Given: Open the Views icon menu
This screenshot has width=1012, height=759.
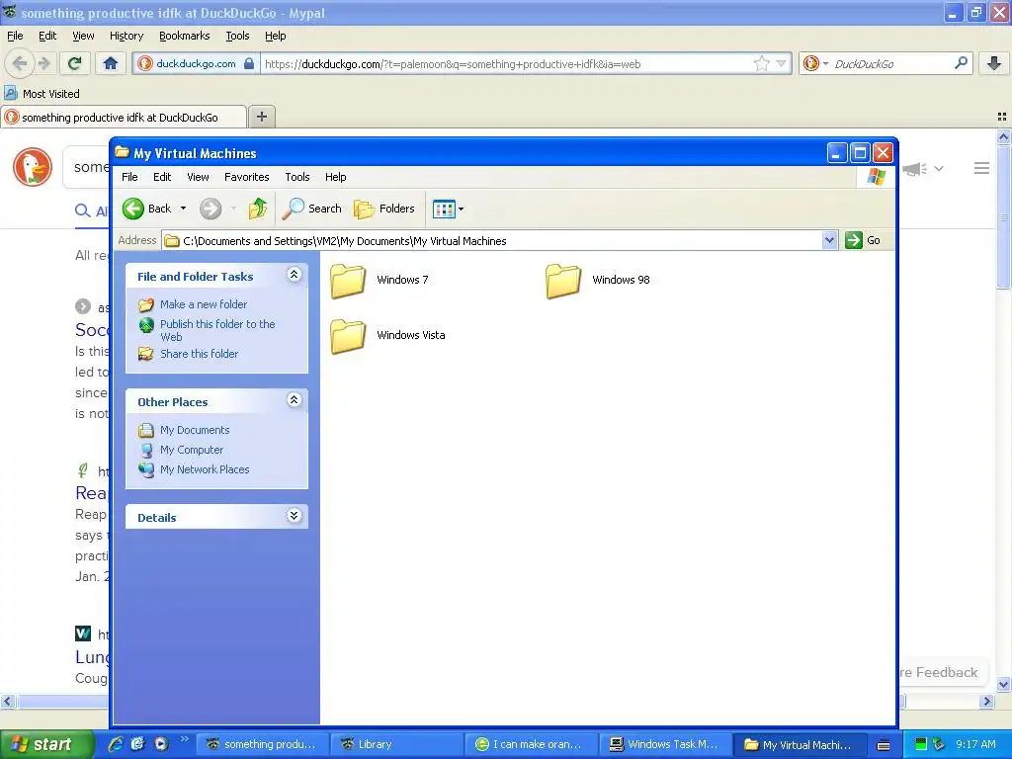Looking at the screenshot, I should 448,209.
